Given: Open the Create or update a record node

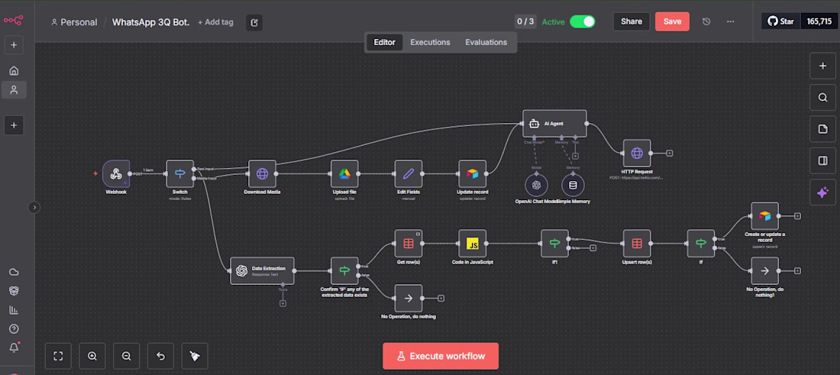Looking at the screenshot, I should click(764, 216).
